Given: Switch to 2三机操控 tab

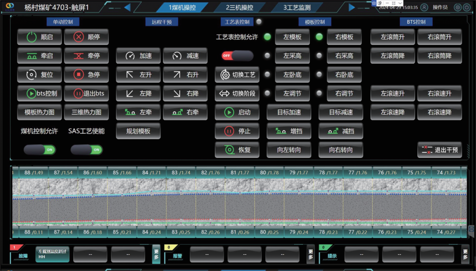Looking at the screenshot, I should 239,7.
